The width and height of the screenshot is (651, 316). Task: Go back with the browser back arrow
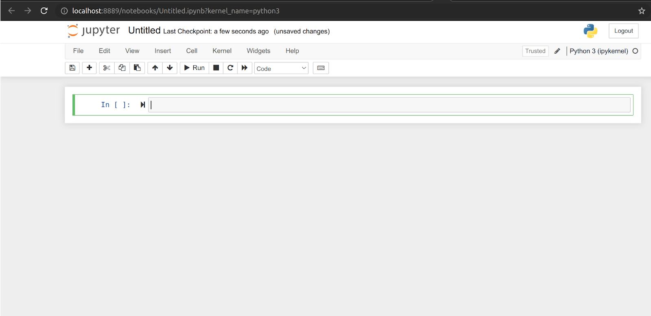(x=11, y=11)
